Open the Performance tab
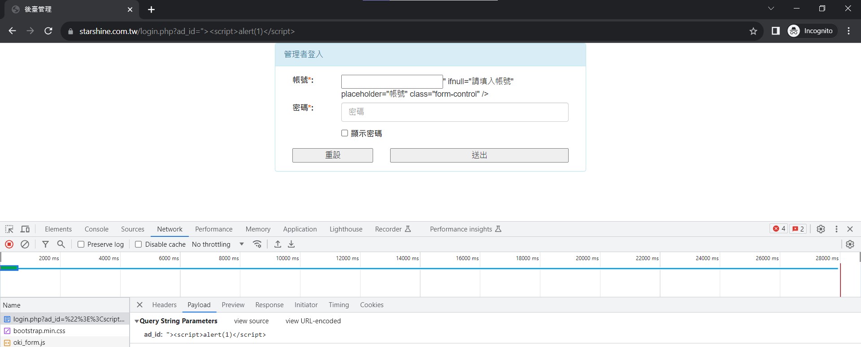The image size is (861, 347). click(214, 229)
